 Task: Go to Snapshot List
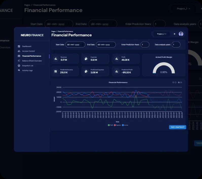(x=28, y=66)
